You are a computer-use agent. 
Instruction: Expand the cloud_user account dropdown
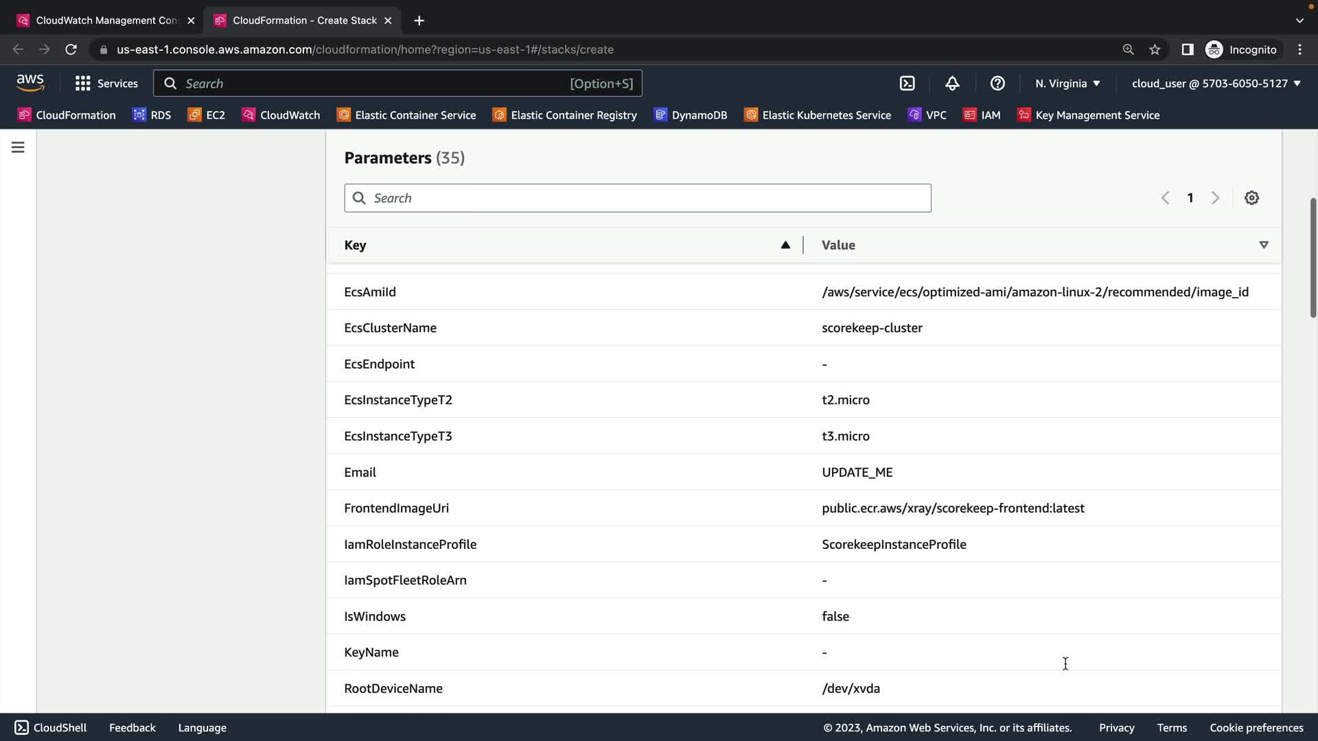click(x=1216, y=84)
